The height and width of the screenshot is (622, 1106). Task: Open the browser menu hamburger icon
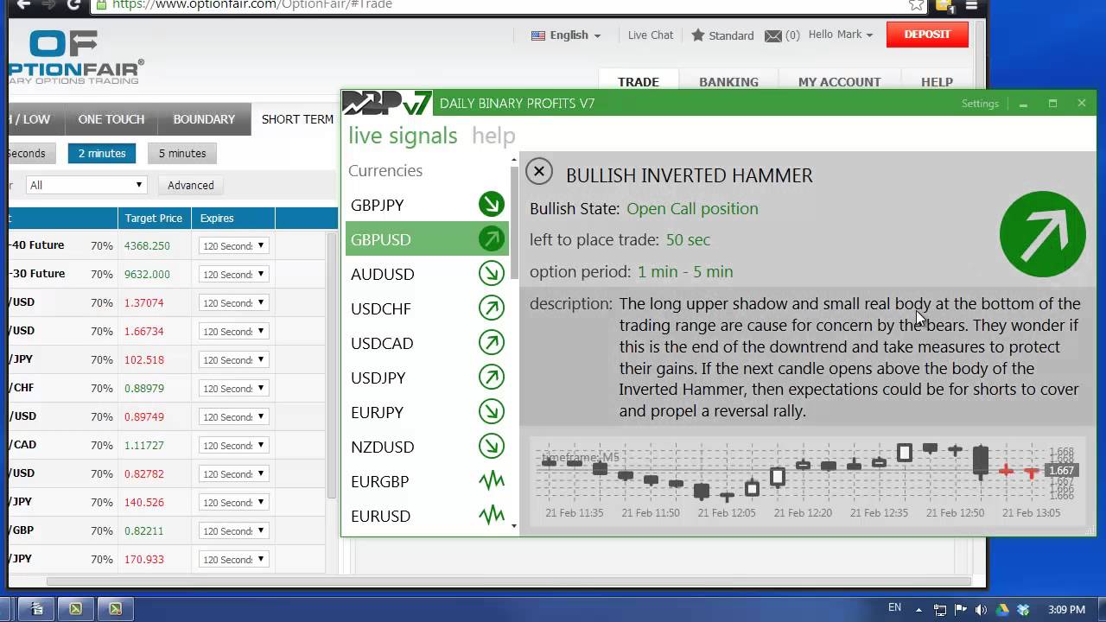[973, 4]
